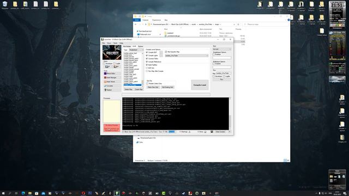Click Delete Map button

point(128,89)
